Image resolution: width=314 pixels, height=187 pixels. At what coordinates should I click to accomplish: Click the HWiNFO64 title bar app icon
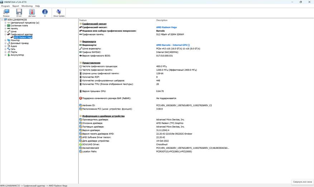(1, 2)
